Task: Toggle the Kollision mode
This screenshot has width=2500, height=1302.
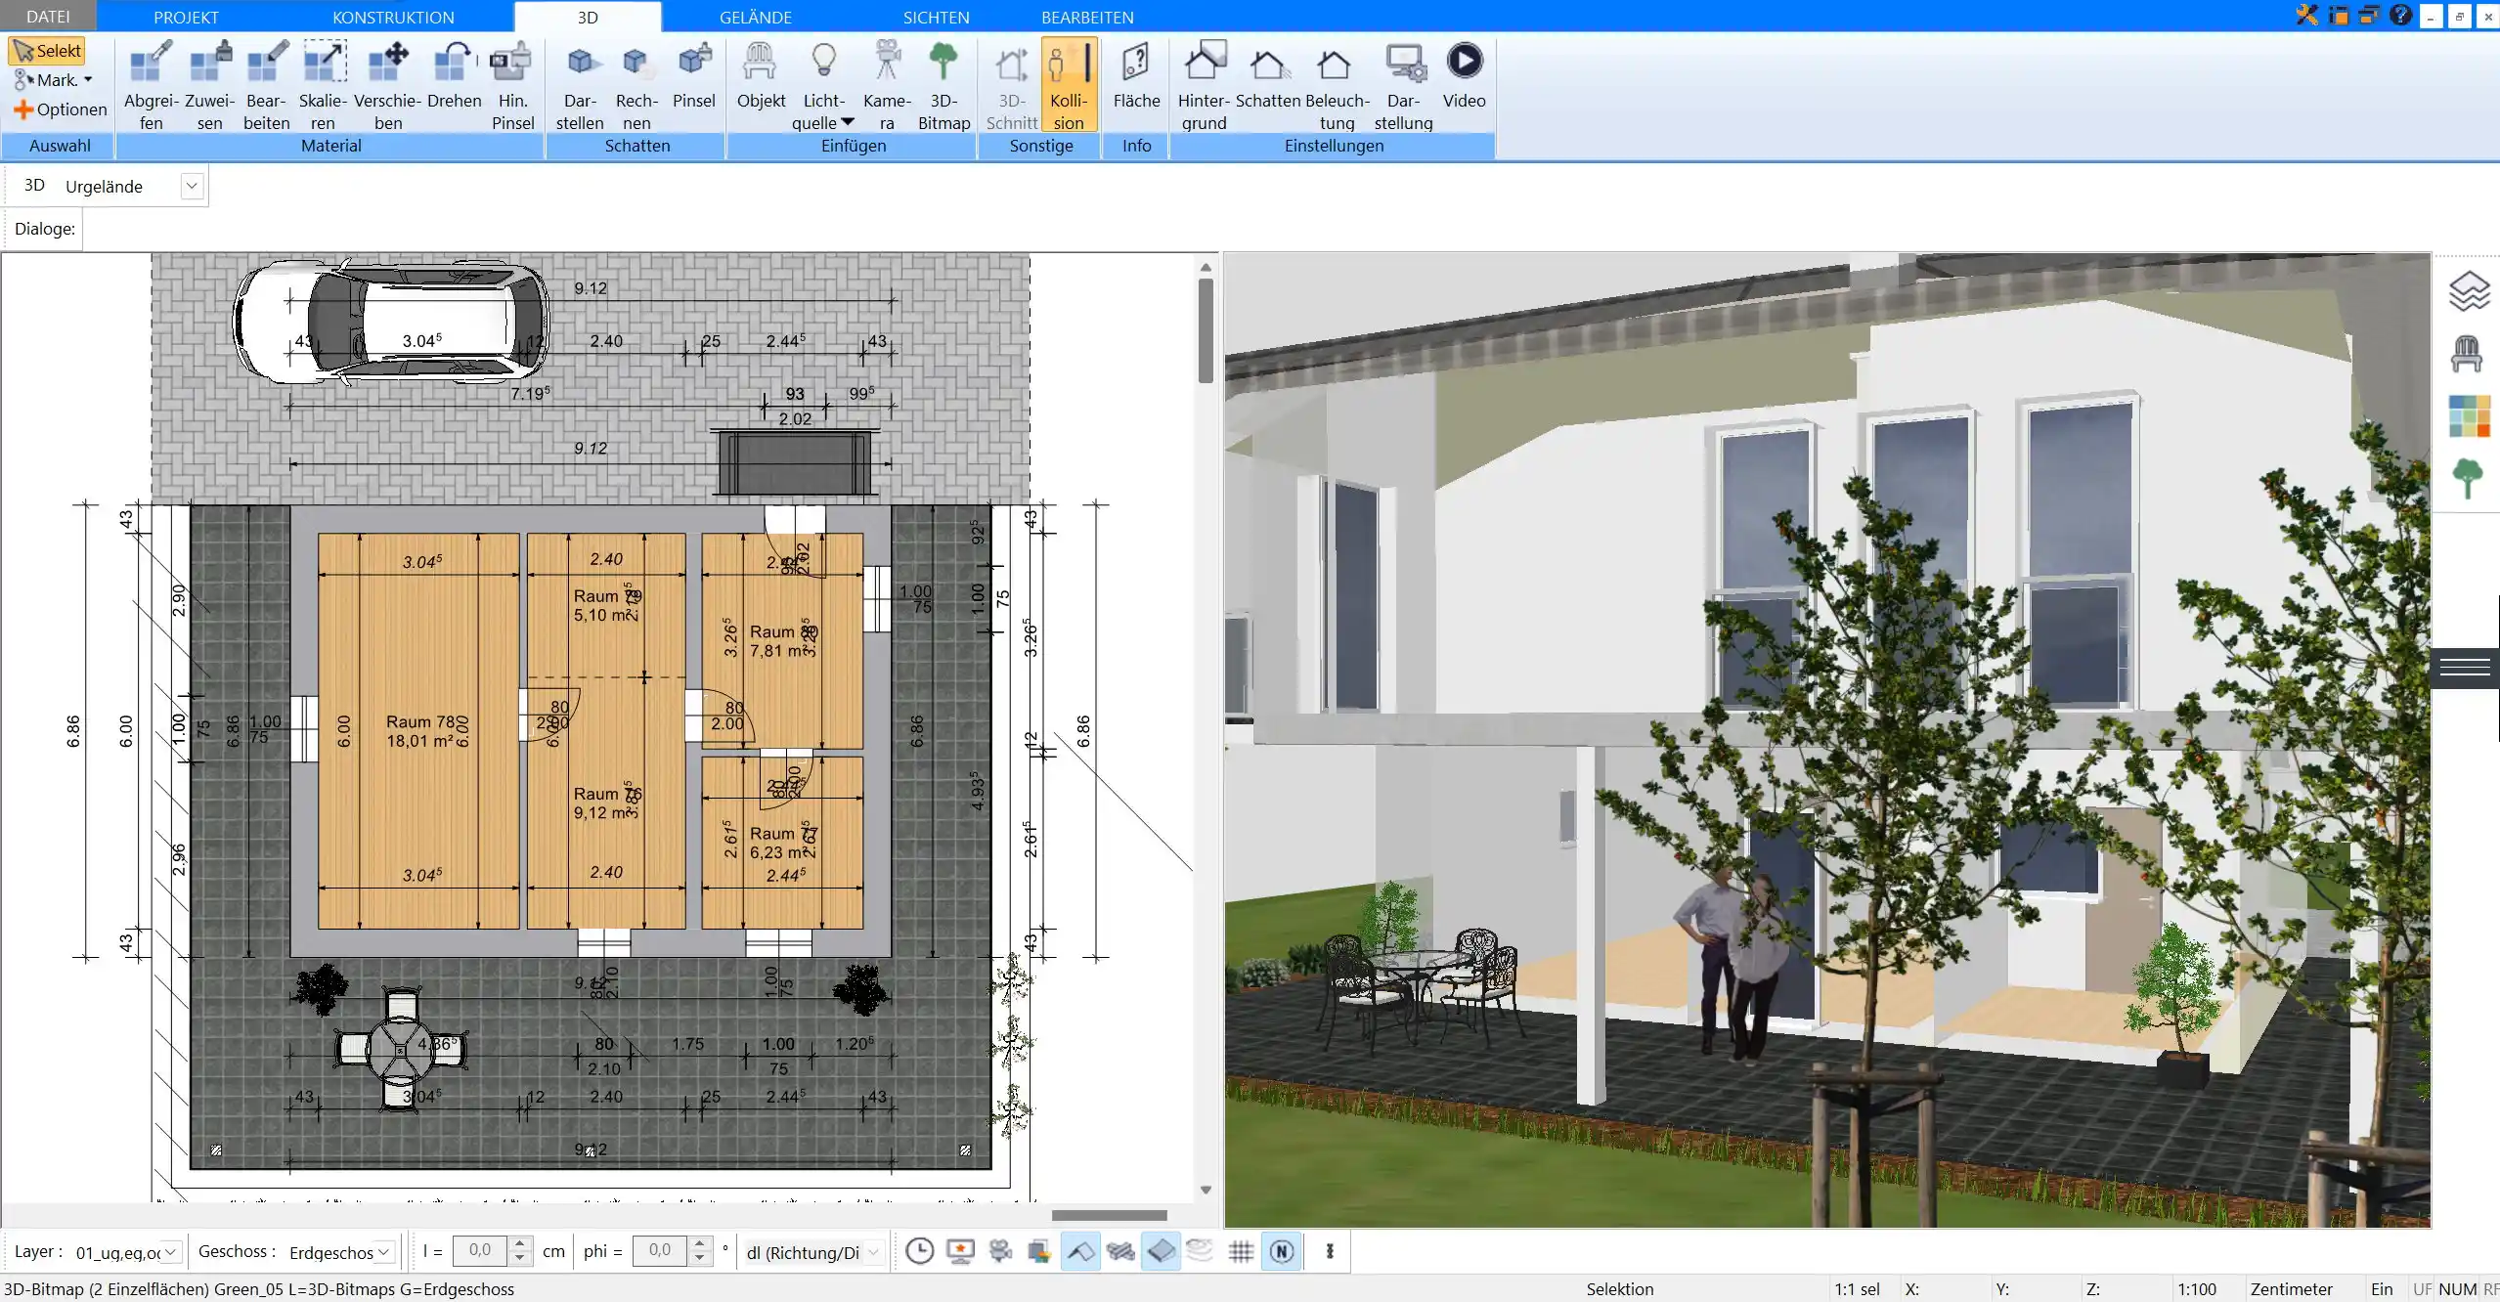Action: coord(1068,85)
